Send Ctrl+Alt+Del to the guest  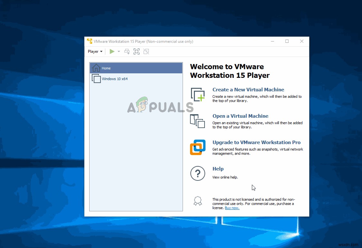point(127,51)
